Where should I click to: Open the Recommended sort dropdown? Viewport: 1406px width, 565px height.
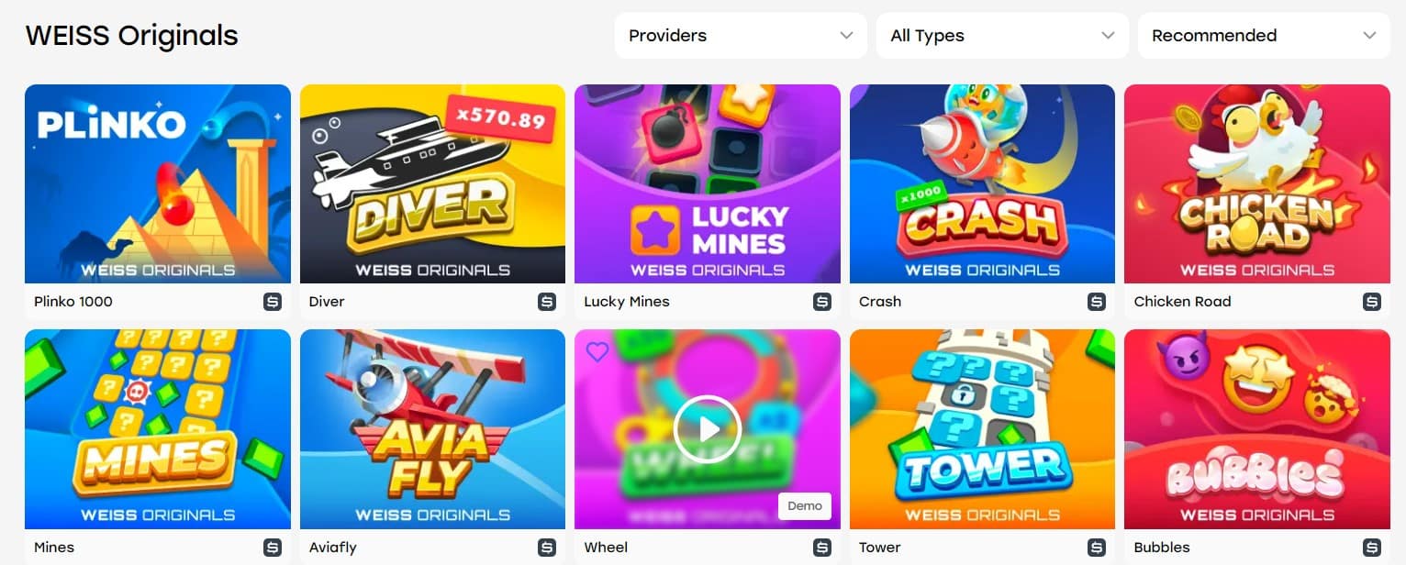click(x=1264, y=36)
